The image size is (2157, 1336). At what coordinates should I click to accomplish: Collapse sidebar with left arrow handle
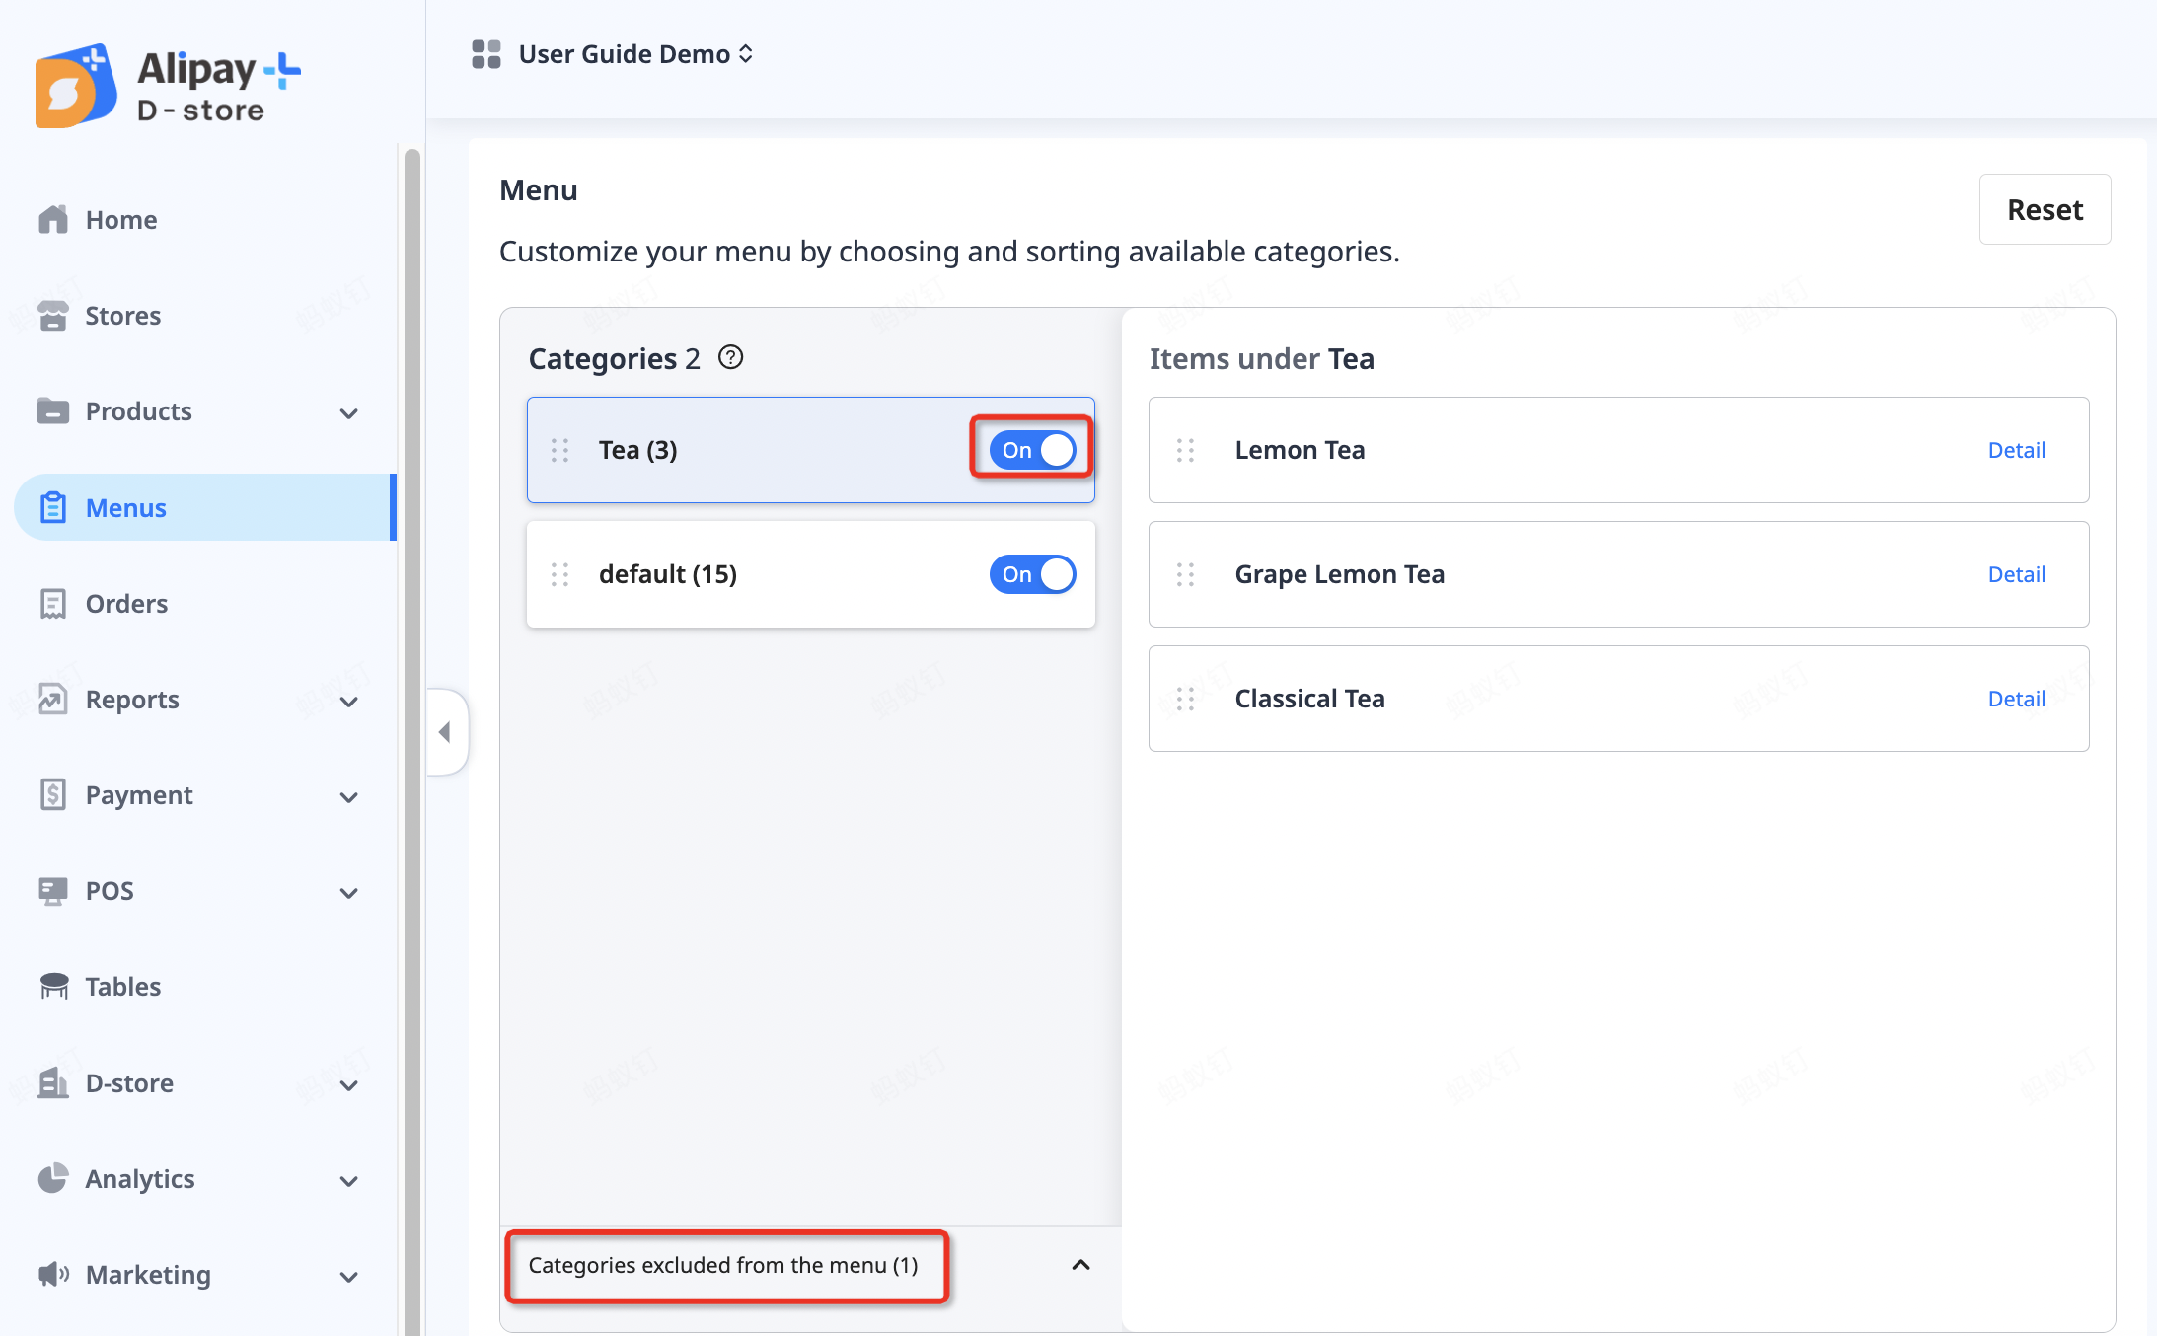point(445,732)
